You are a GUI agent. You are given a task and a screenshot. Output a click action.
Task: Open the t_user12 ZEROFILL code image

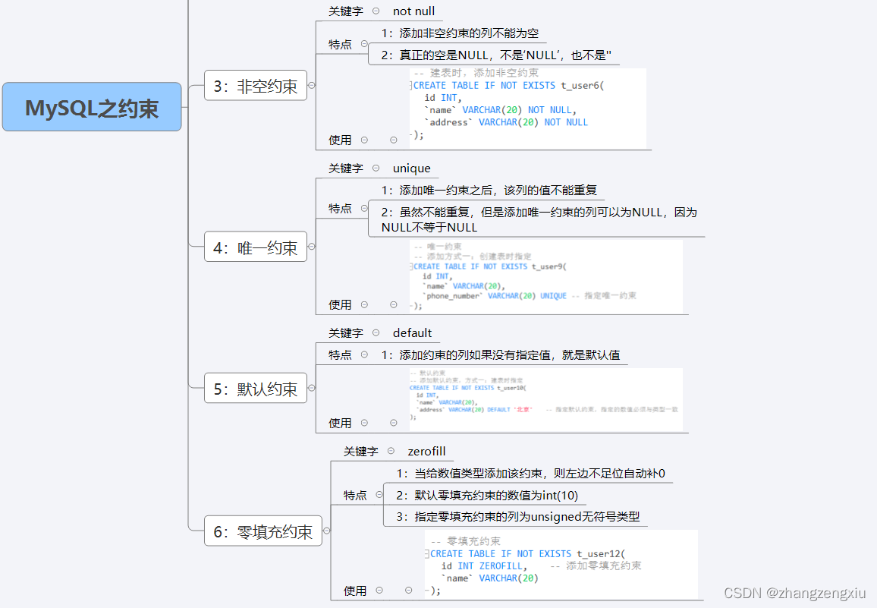click(x=561, y=564)
